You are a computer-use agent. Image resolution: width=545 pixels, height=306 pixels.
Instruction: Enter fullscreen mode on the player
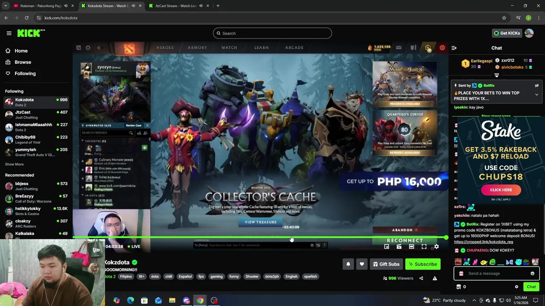[424, 246]
